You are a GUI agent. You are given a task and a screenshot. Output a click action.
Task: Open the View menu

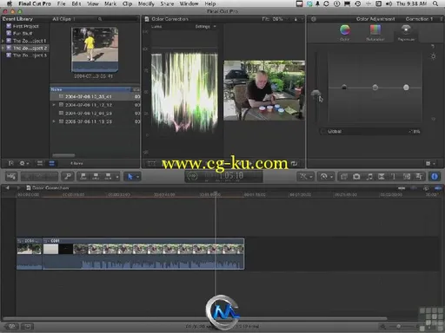pos(93,3)
